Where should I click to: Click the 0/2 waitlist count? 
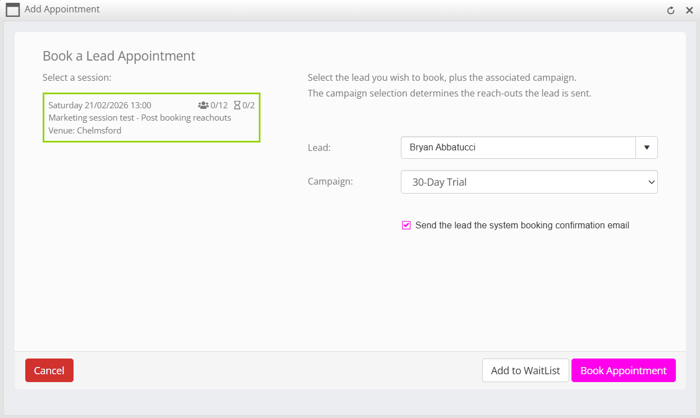(249, 105)
